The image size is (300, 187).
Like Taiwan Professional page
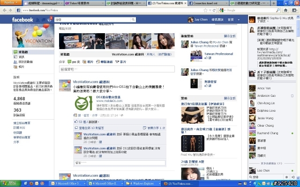coord(210,58)
